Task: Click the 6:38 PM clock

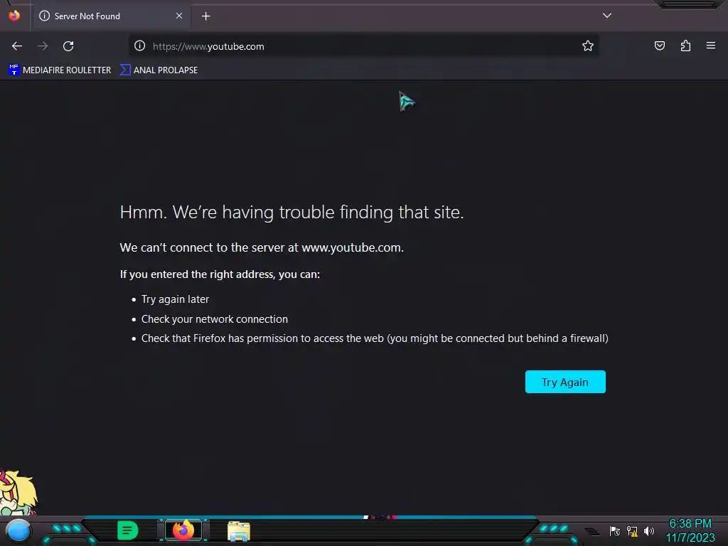Action: 690,524
